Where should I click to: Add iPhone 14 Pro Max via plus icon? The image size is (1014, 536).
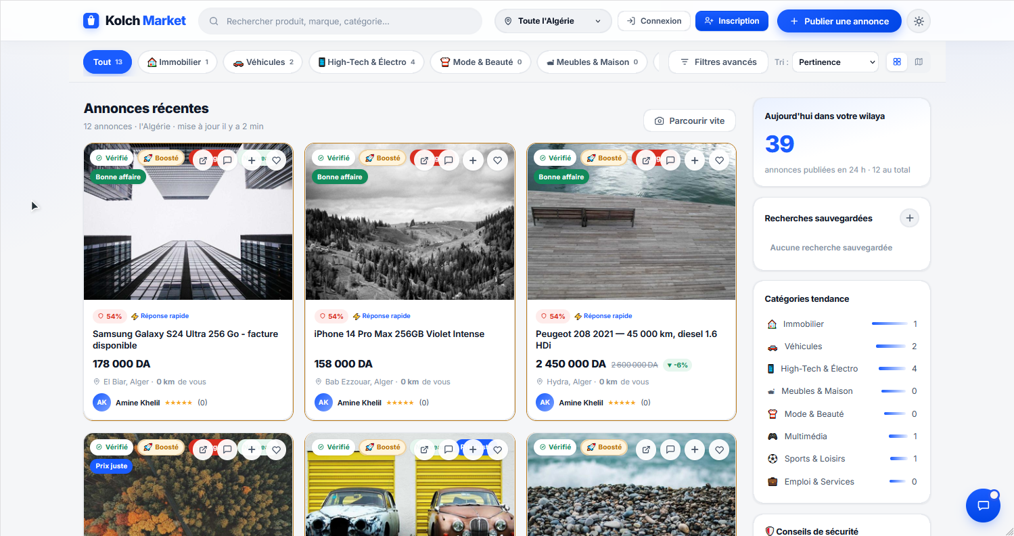point(473,160)
